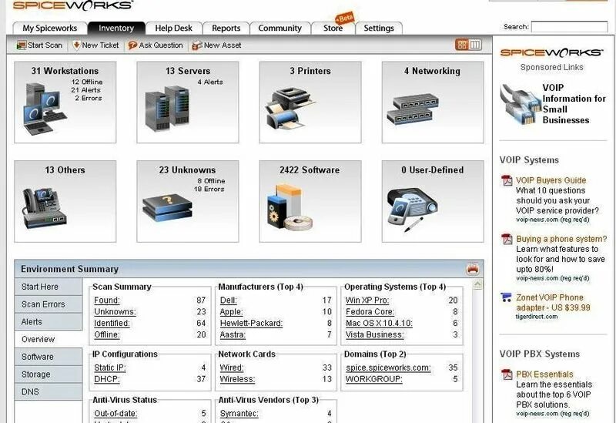Open spice.spiceworks.com domain link
The image size is (616, 423).
point(388,368)
